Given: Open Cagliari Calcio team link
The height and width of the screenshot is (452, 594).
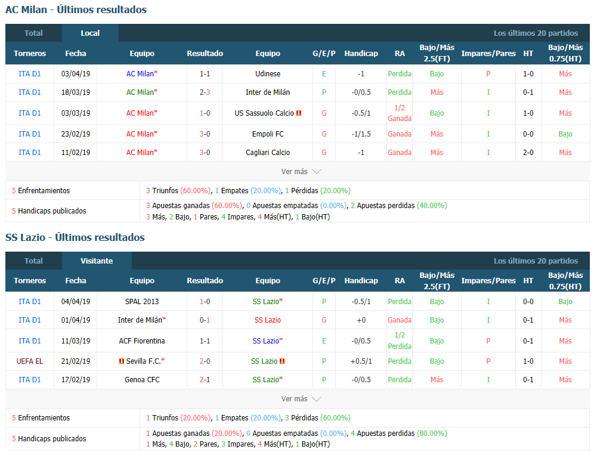Looking at the screenshot, I should point(268,152).
